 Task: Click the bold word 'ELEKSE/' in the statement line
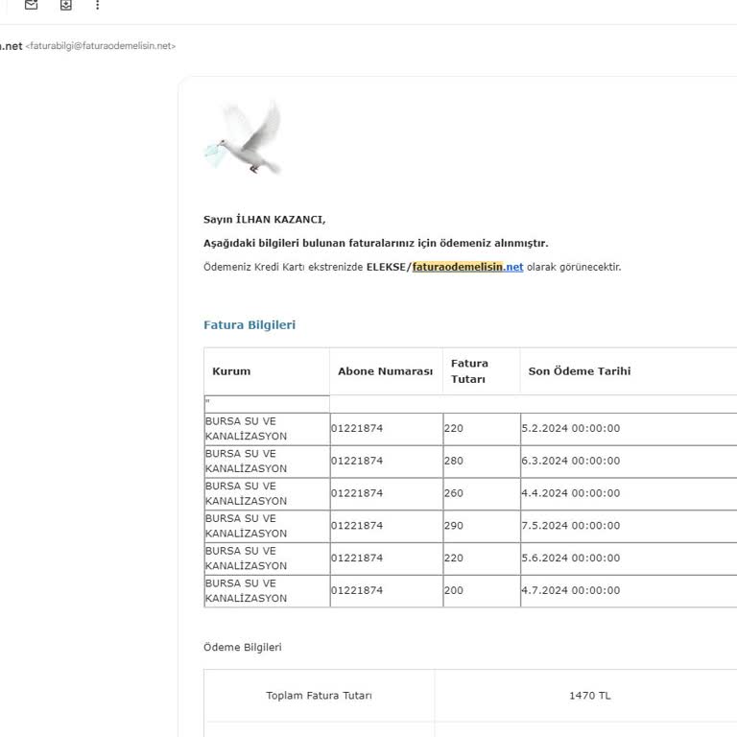pyautogui.click(x=389, y=267)
